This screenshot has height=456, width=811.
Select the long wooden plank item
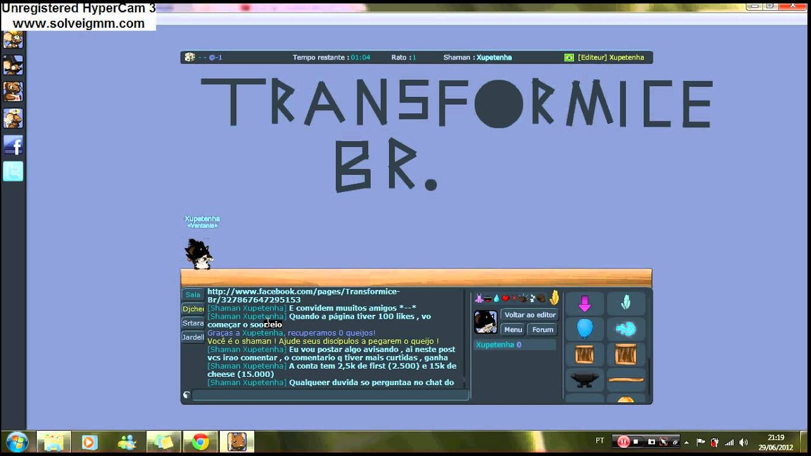(x=626, y=379)
